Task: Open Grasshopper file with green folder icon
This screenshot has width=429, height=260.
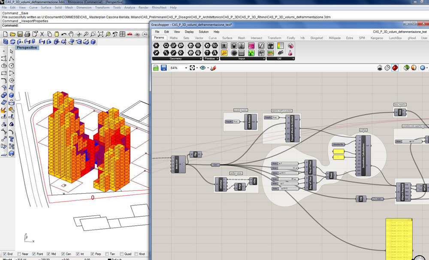Action: (x=156, y=68)
